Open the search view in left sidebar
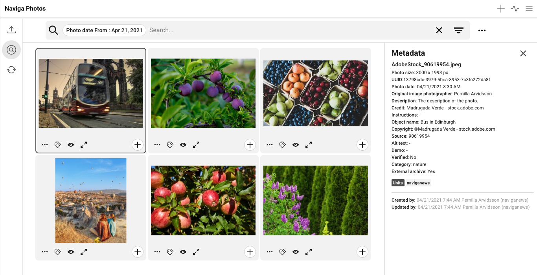The image size is (537, 275). (11, 50)
